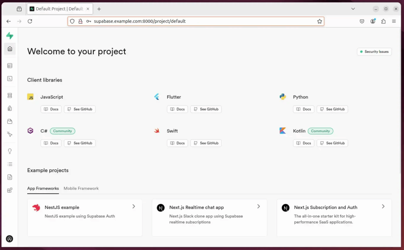The image size is (404, 250).
Task: Open Swift See GitHub button
Action: click(x=206, y=143)
